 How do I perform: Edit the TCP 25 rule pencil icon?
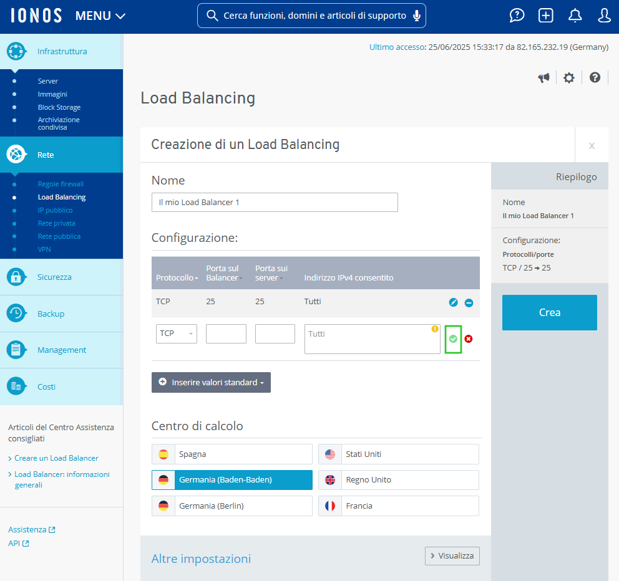[x=453, y=302]
